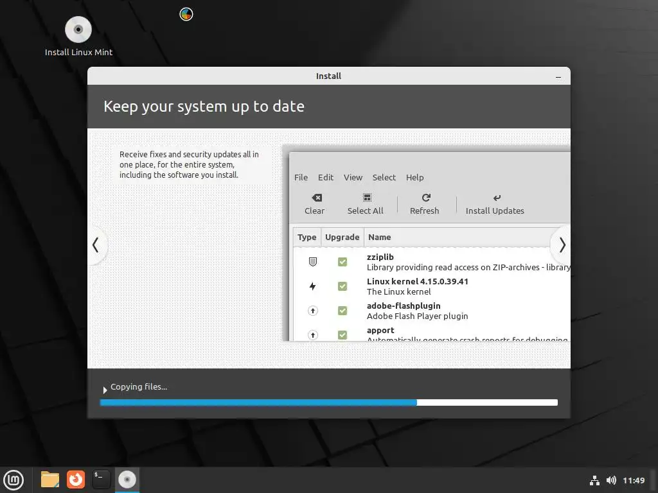The height and width of the screenshot is (493, 658).
Task: Click 'Keep your system up to date' heading
Action: coord(204,107)
